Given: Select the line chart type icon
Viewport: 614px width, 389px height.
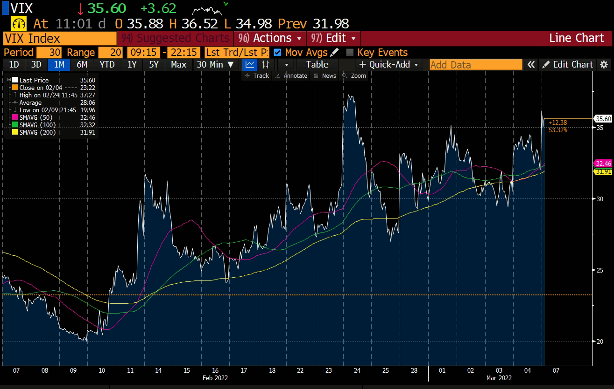Looking at the screenshot, I should point(250,65).
